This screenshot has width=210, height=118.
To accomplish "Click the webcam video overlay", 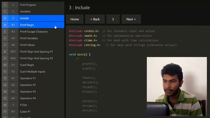I will pyautogui.click(x=177, y=87).
